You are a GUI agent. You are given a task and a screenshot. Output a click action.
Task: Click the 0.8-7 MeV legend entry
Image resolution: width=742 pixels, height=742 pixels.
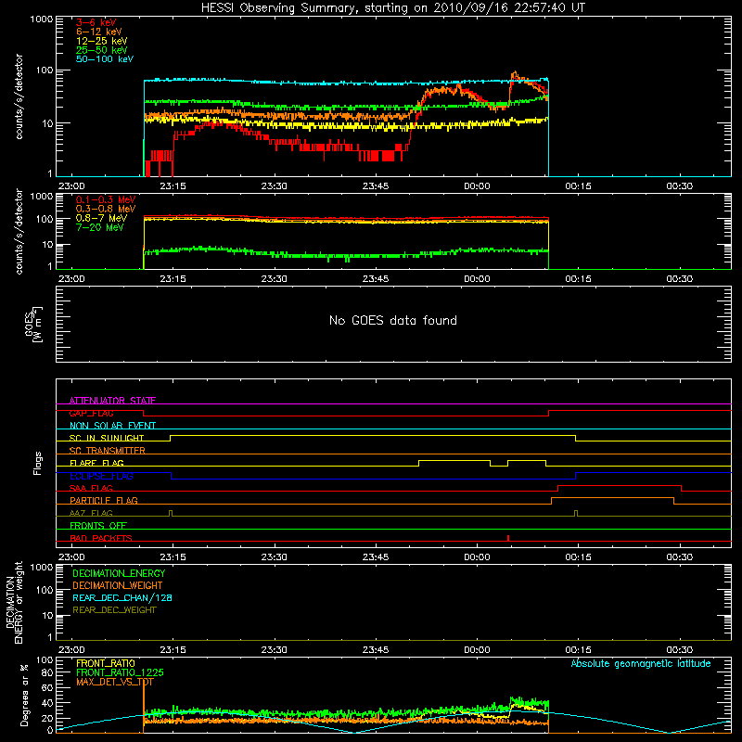click(101, 218)
